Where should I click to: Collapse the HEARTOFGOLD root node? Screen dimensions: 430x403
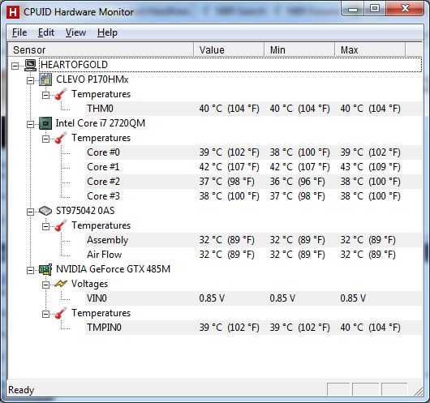15,66
